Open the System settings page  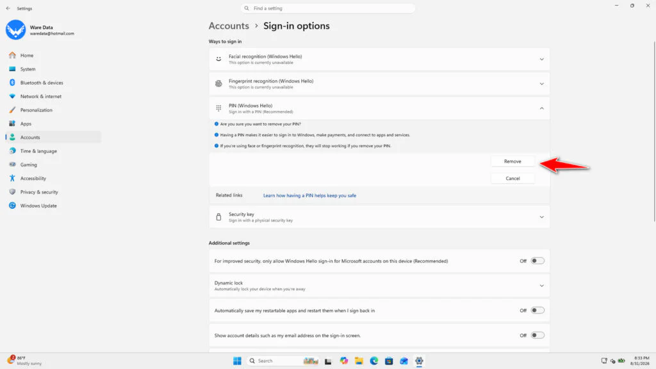coord(28,69)
